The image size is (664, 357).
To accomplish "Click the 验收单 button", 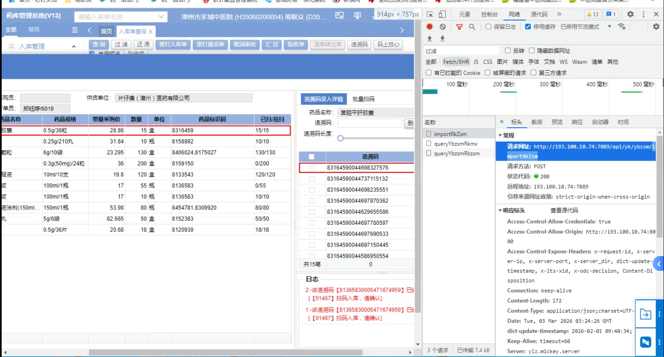I will click(x=296, y=45).
